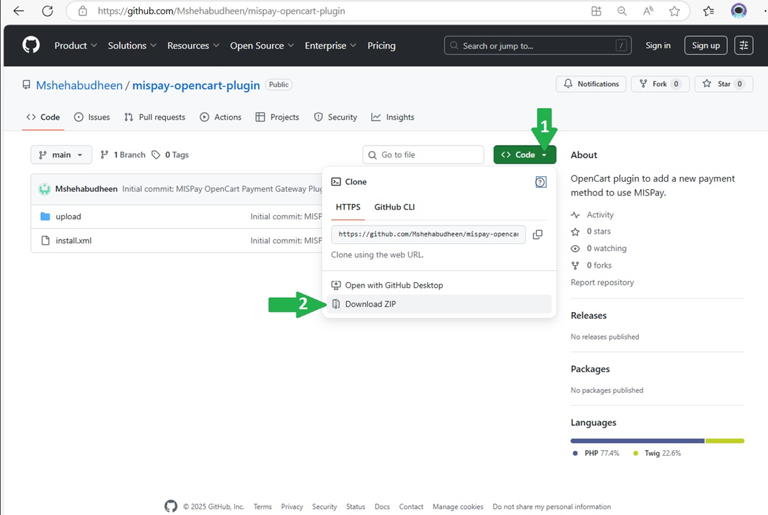Open the Actions tab
The width and height of the screenshot is (768, 515).
(x=221, y=117)
